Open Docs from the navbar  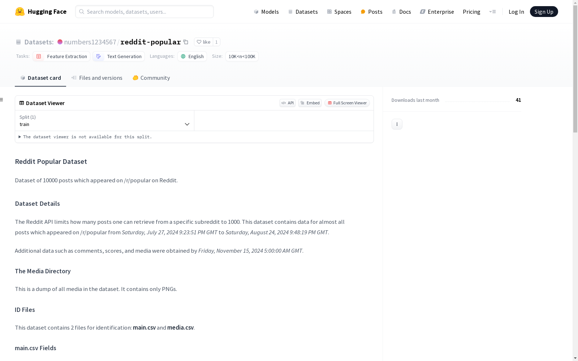click(401, 12)
